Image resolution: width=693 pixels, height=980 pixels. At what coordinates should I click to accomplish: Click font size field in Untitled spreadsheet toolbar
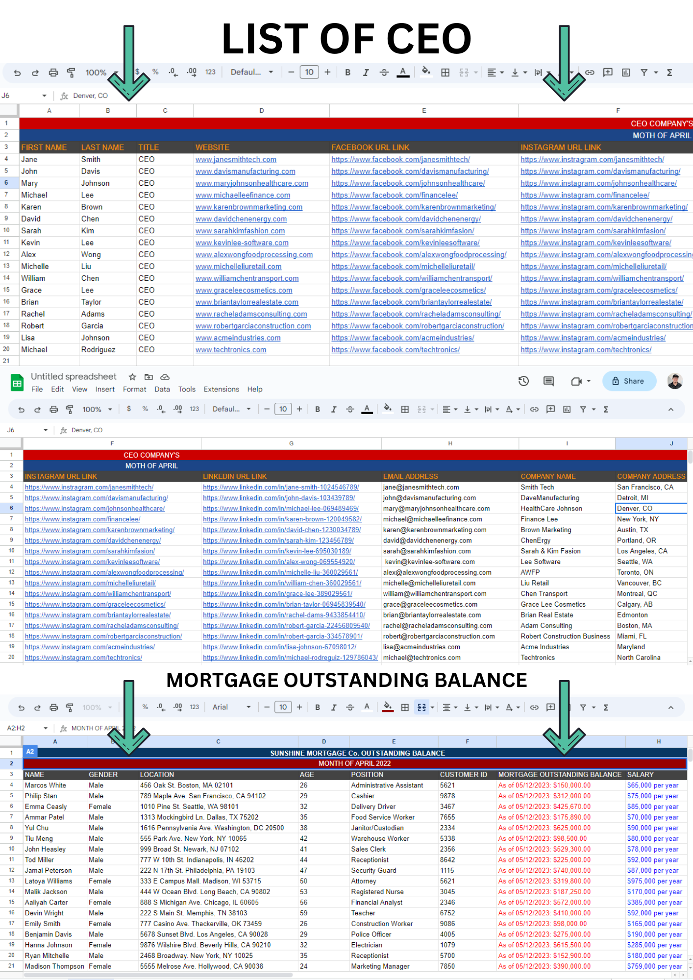pos(283,409)
